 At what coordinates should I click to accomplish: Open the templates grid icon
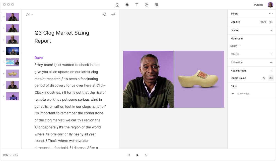pyautogui.click(x=156, y=5)
